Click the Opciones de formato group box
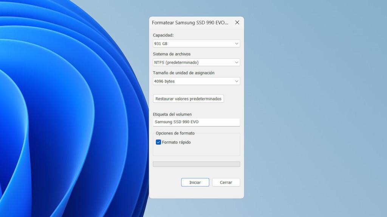 point(196,144)
